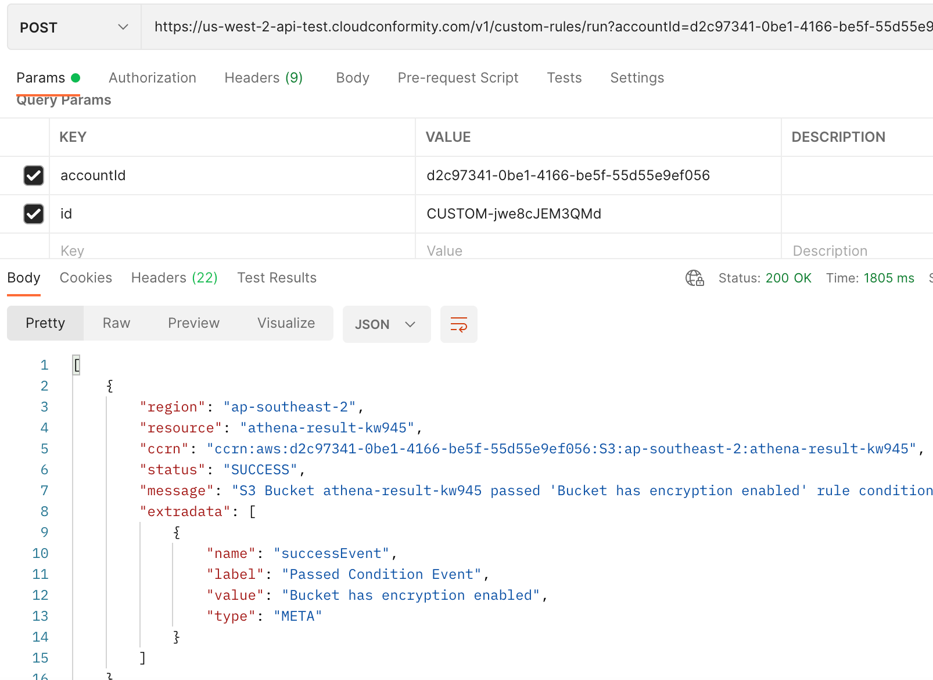Open the Test Results tab

point(277,278)
